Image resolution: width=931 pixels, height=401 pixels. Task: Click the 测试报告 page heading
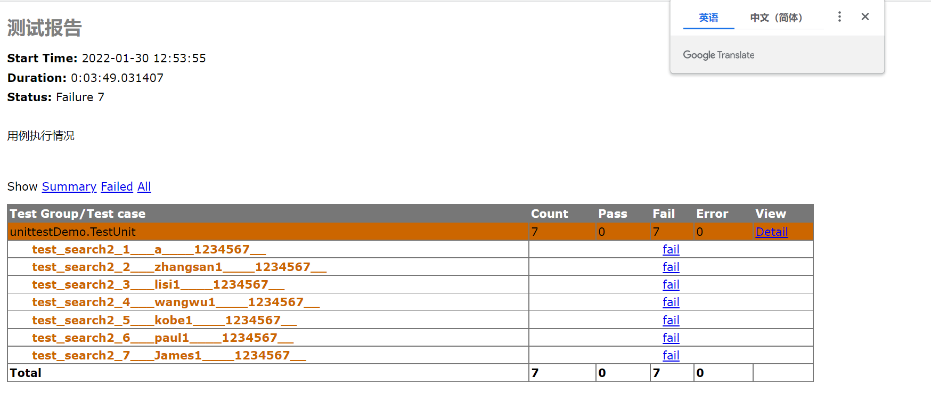pyautogui.click(x=44, y=28)
